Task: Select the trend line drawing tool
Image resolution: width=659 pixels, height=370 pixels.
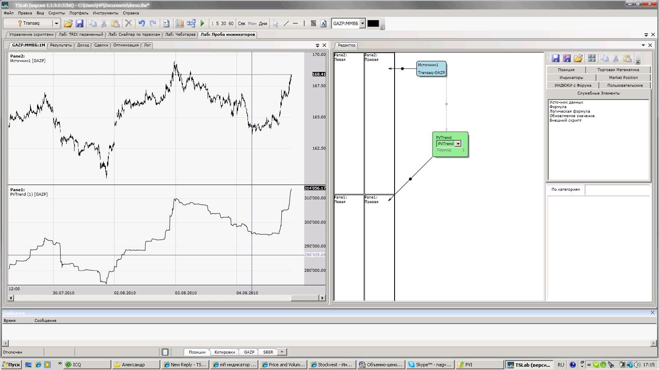Action: [x=286, y=23]
